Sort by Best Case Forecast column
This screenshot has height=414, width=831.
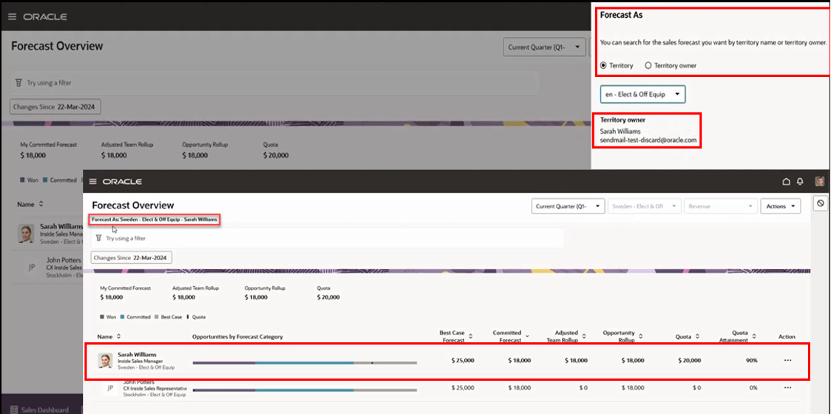[x=471, y=336]
